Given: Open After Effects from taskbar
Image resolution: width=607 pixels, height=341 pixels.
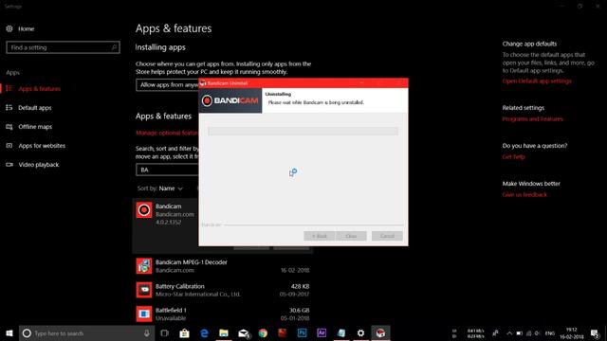Looking at the screenshot, I should 322,332.
